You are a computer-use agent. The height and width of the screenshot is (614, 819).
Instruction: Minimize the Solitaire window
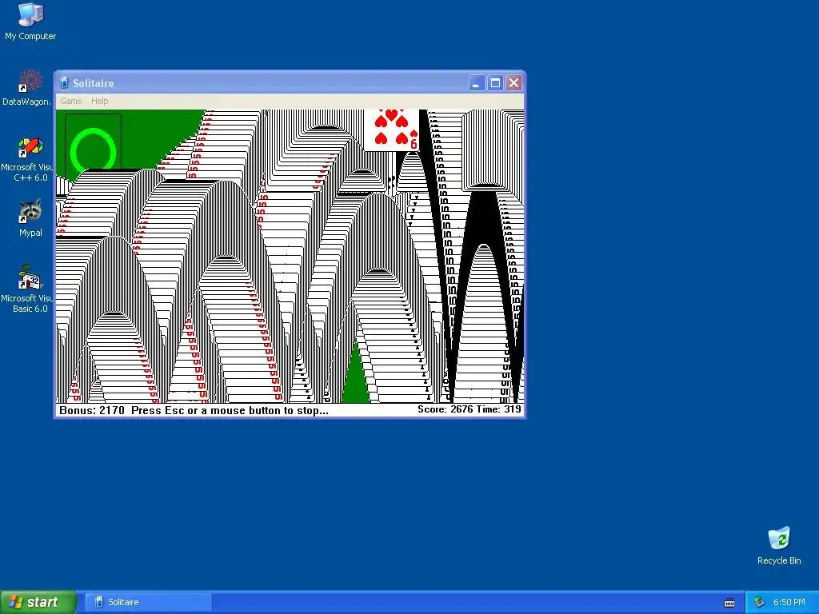pos(477,83)
